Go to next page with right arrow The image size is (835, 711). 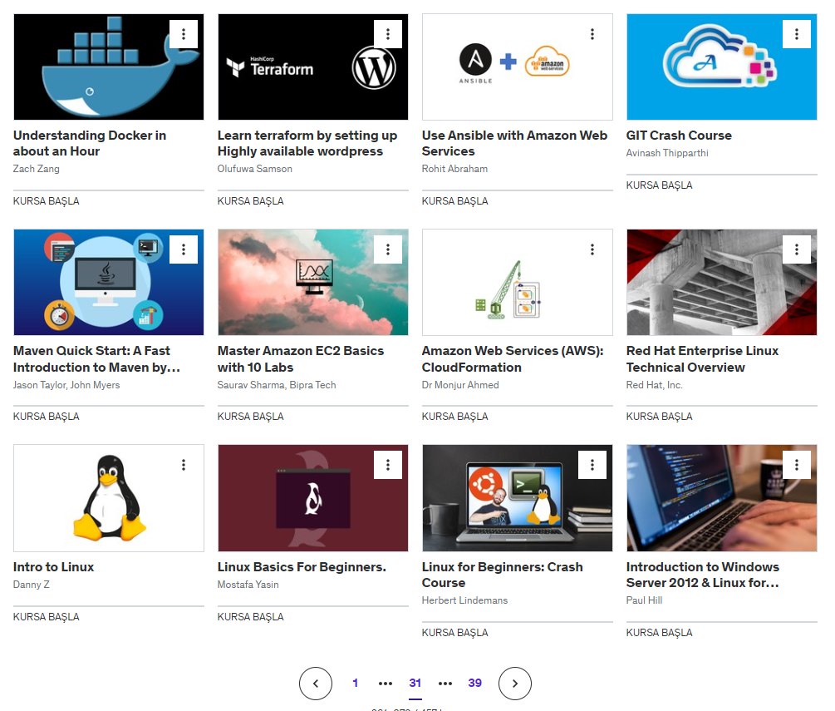(x=515, y=684)
